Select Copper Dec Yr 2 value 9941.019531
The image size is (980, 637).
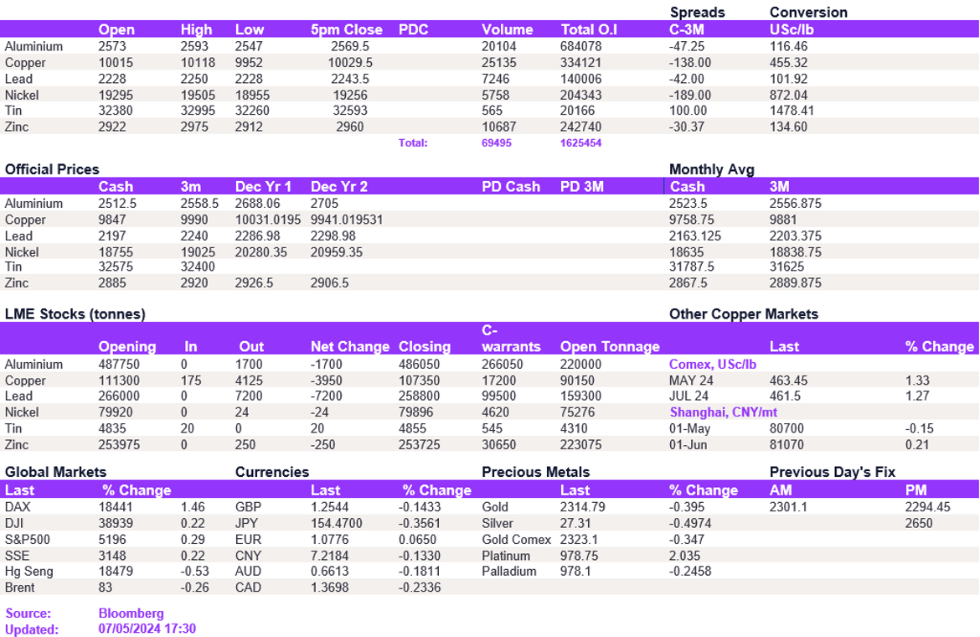[346, 220]
